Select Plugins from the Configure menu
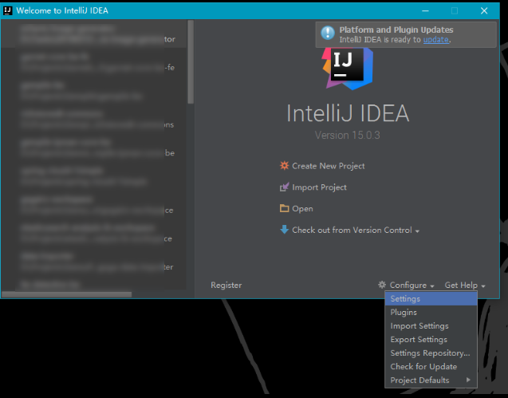The width and height of the screenshot is (508, 398). tap(431, 312)
